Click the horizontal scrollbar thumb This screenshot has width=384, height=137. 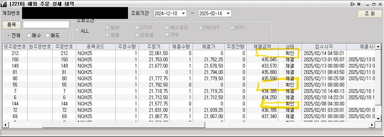click(124, 125)
